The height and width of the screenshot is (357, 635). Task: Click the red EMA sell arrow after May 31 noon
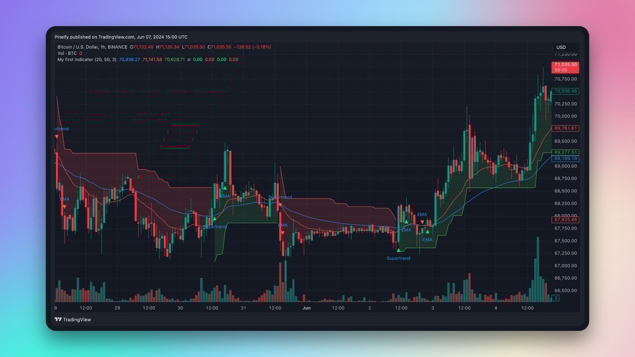click(x=282, y=233)
